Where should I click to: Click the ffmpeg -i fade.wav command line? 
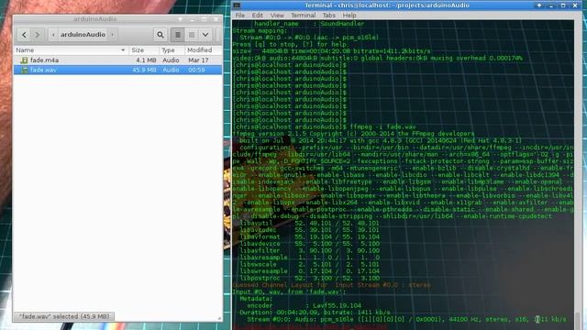[x=382, y=126]
